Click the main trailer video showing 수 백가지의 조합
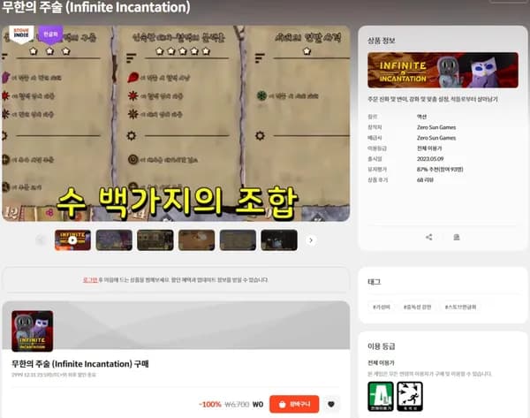 176,124
